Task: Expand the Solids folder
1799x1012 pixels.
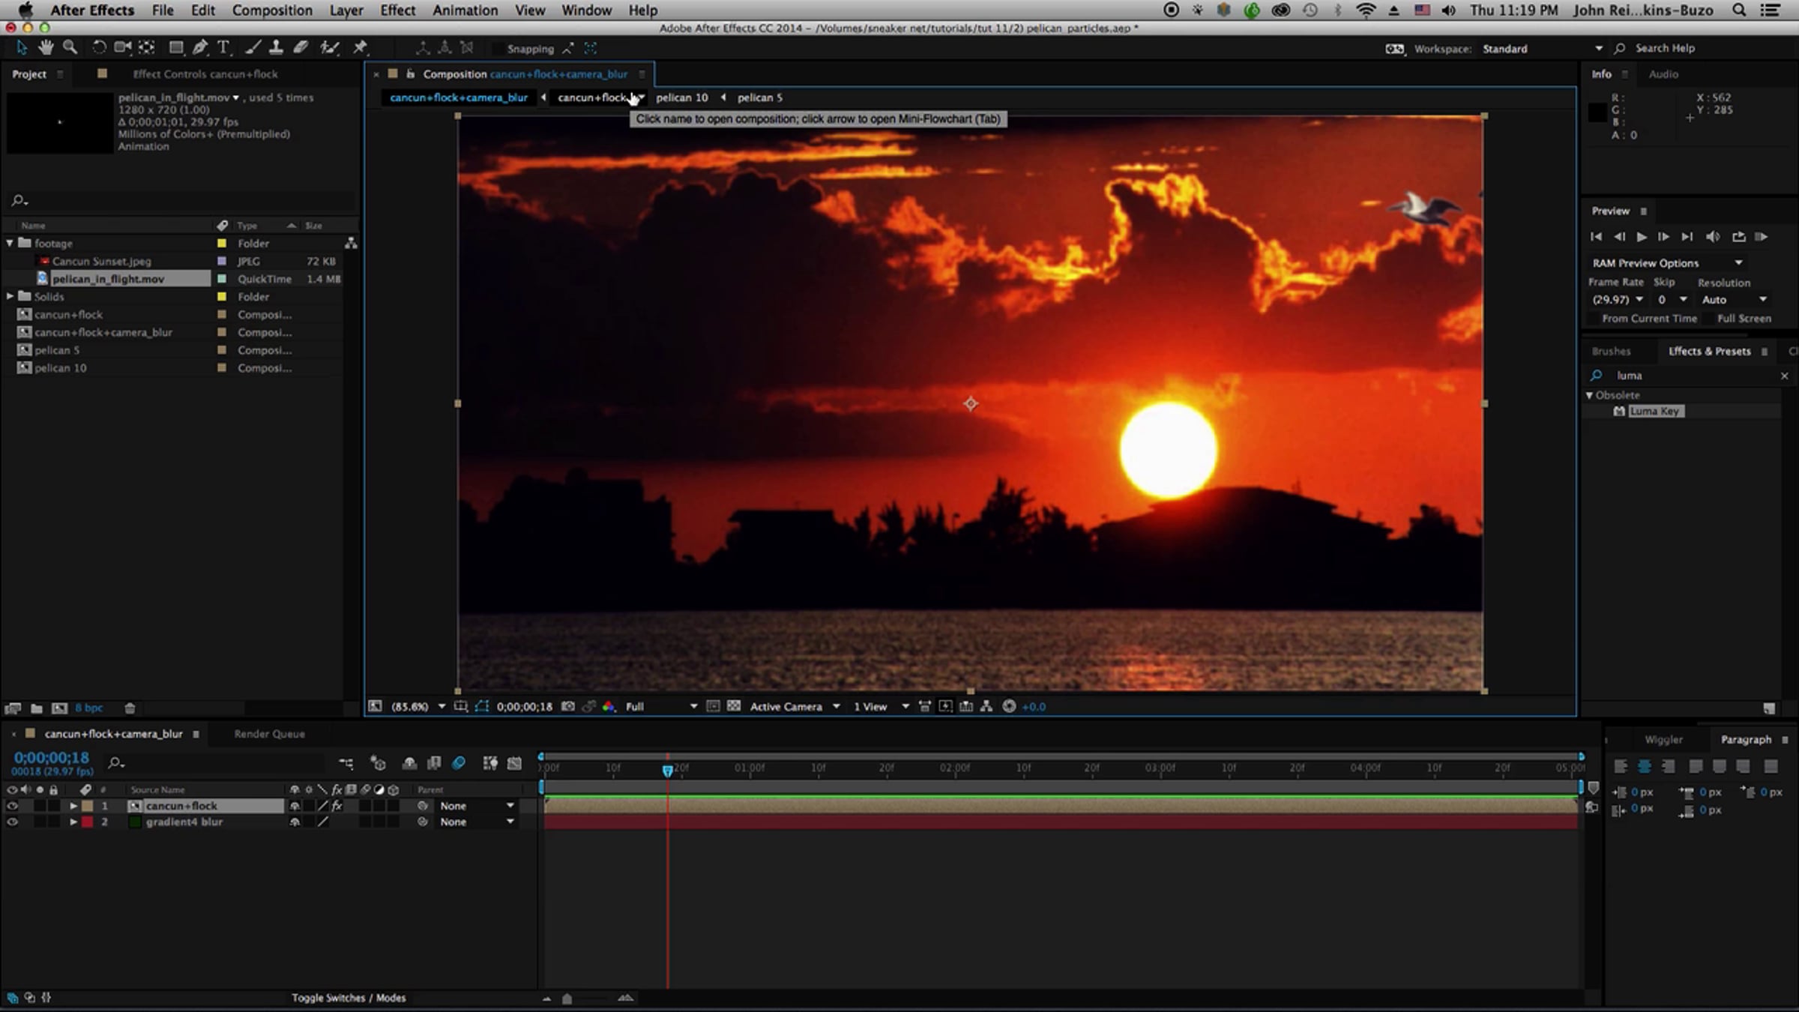Action: pos(10,297)
